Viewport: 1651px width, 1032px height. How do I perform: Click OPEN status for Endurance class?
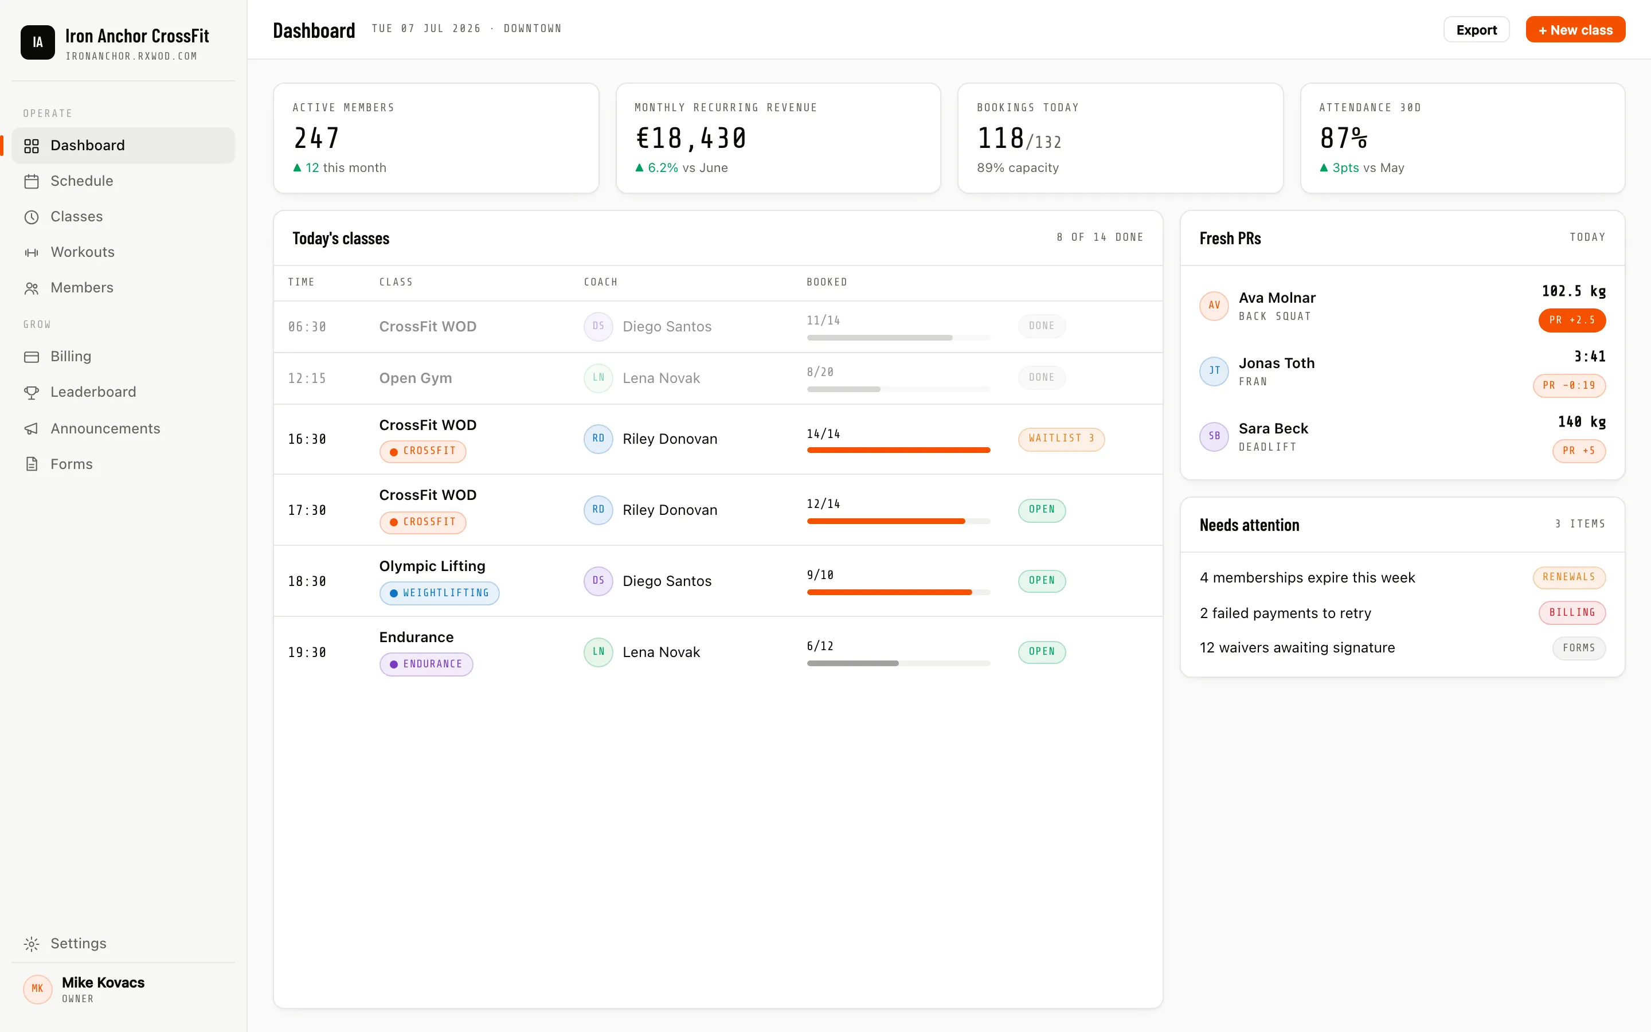1042,651
